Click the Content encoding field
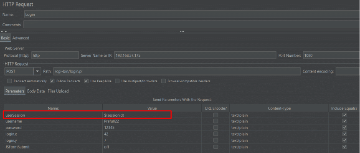The width and height of the screenshot is (360, 153). [x=347, y=71]
